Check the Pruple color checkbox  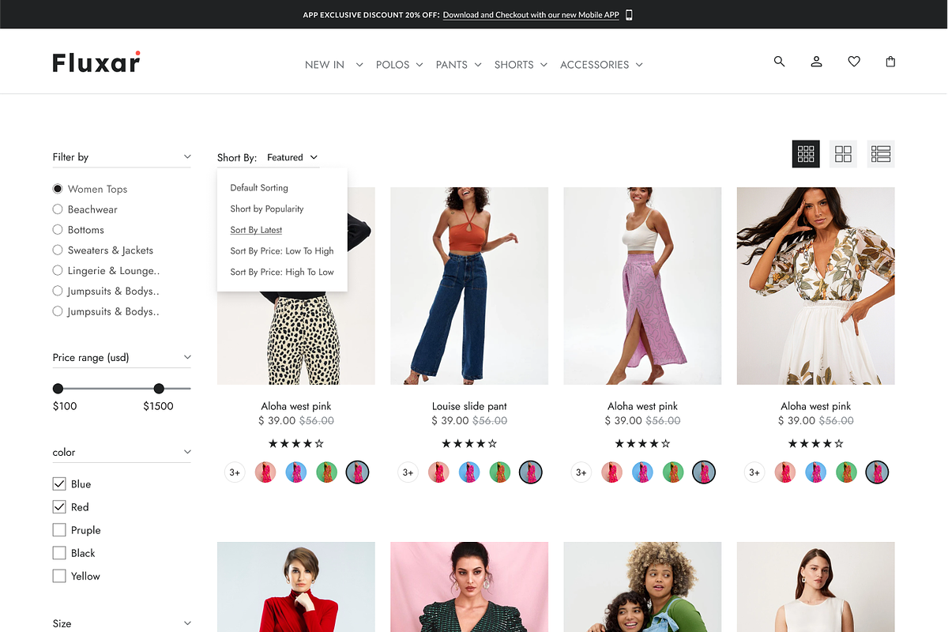[x=59, y=530]
